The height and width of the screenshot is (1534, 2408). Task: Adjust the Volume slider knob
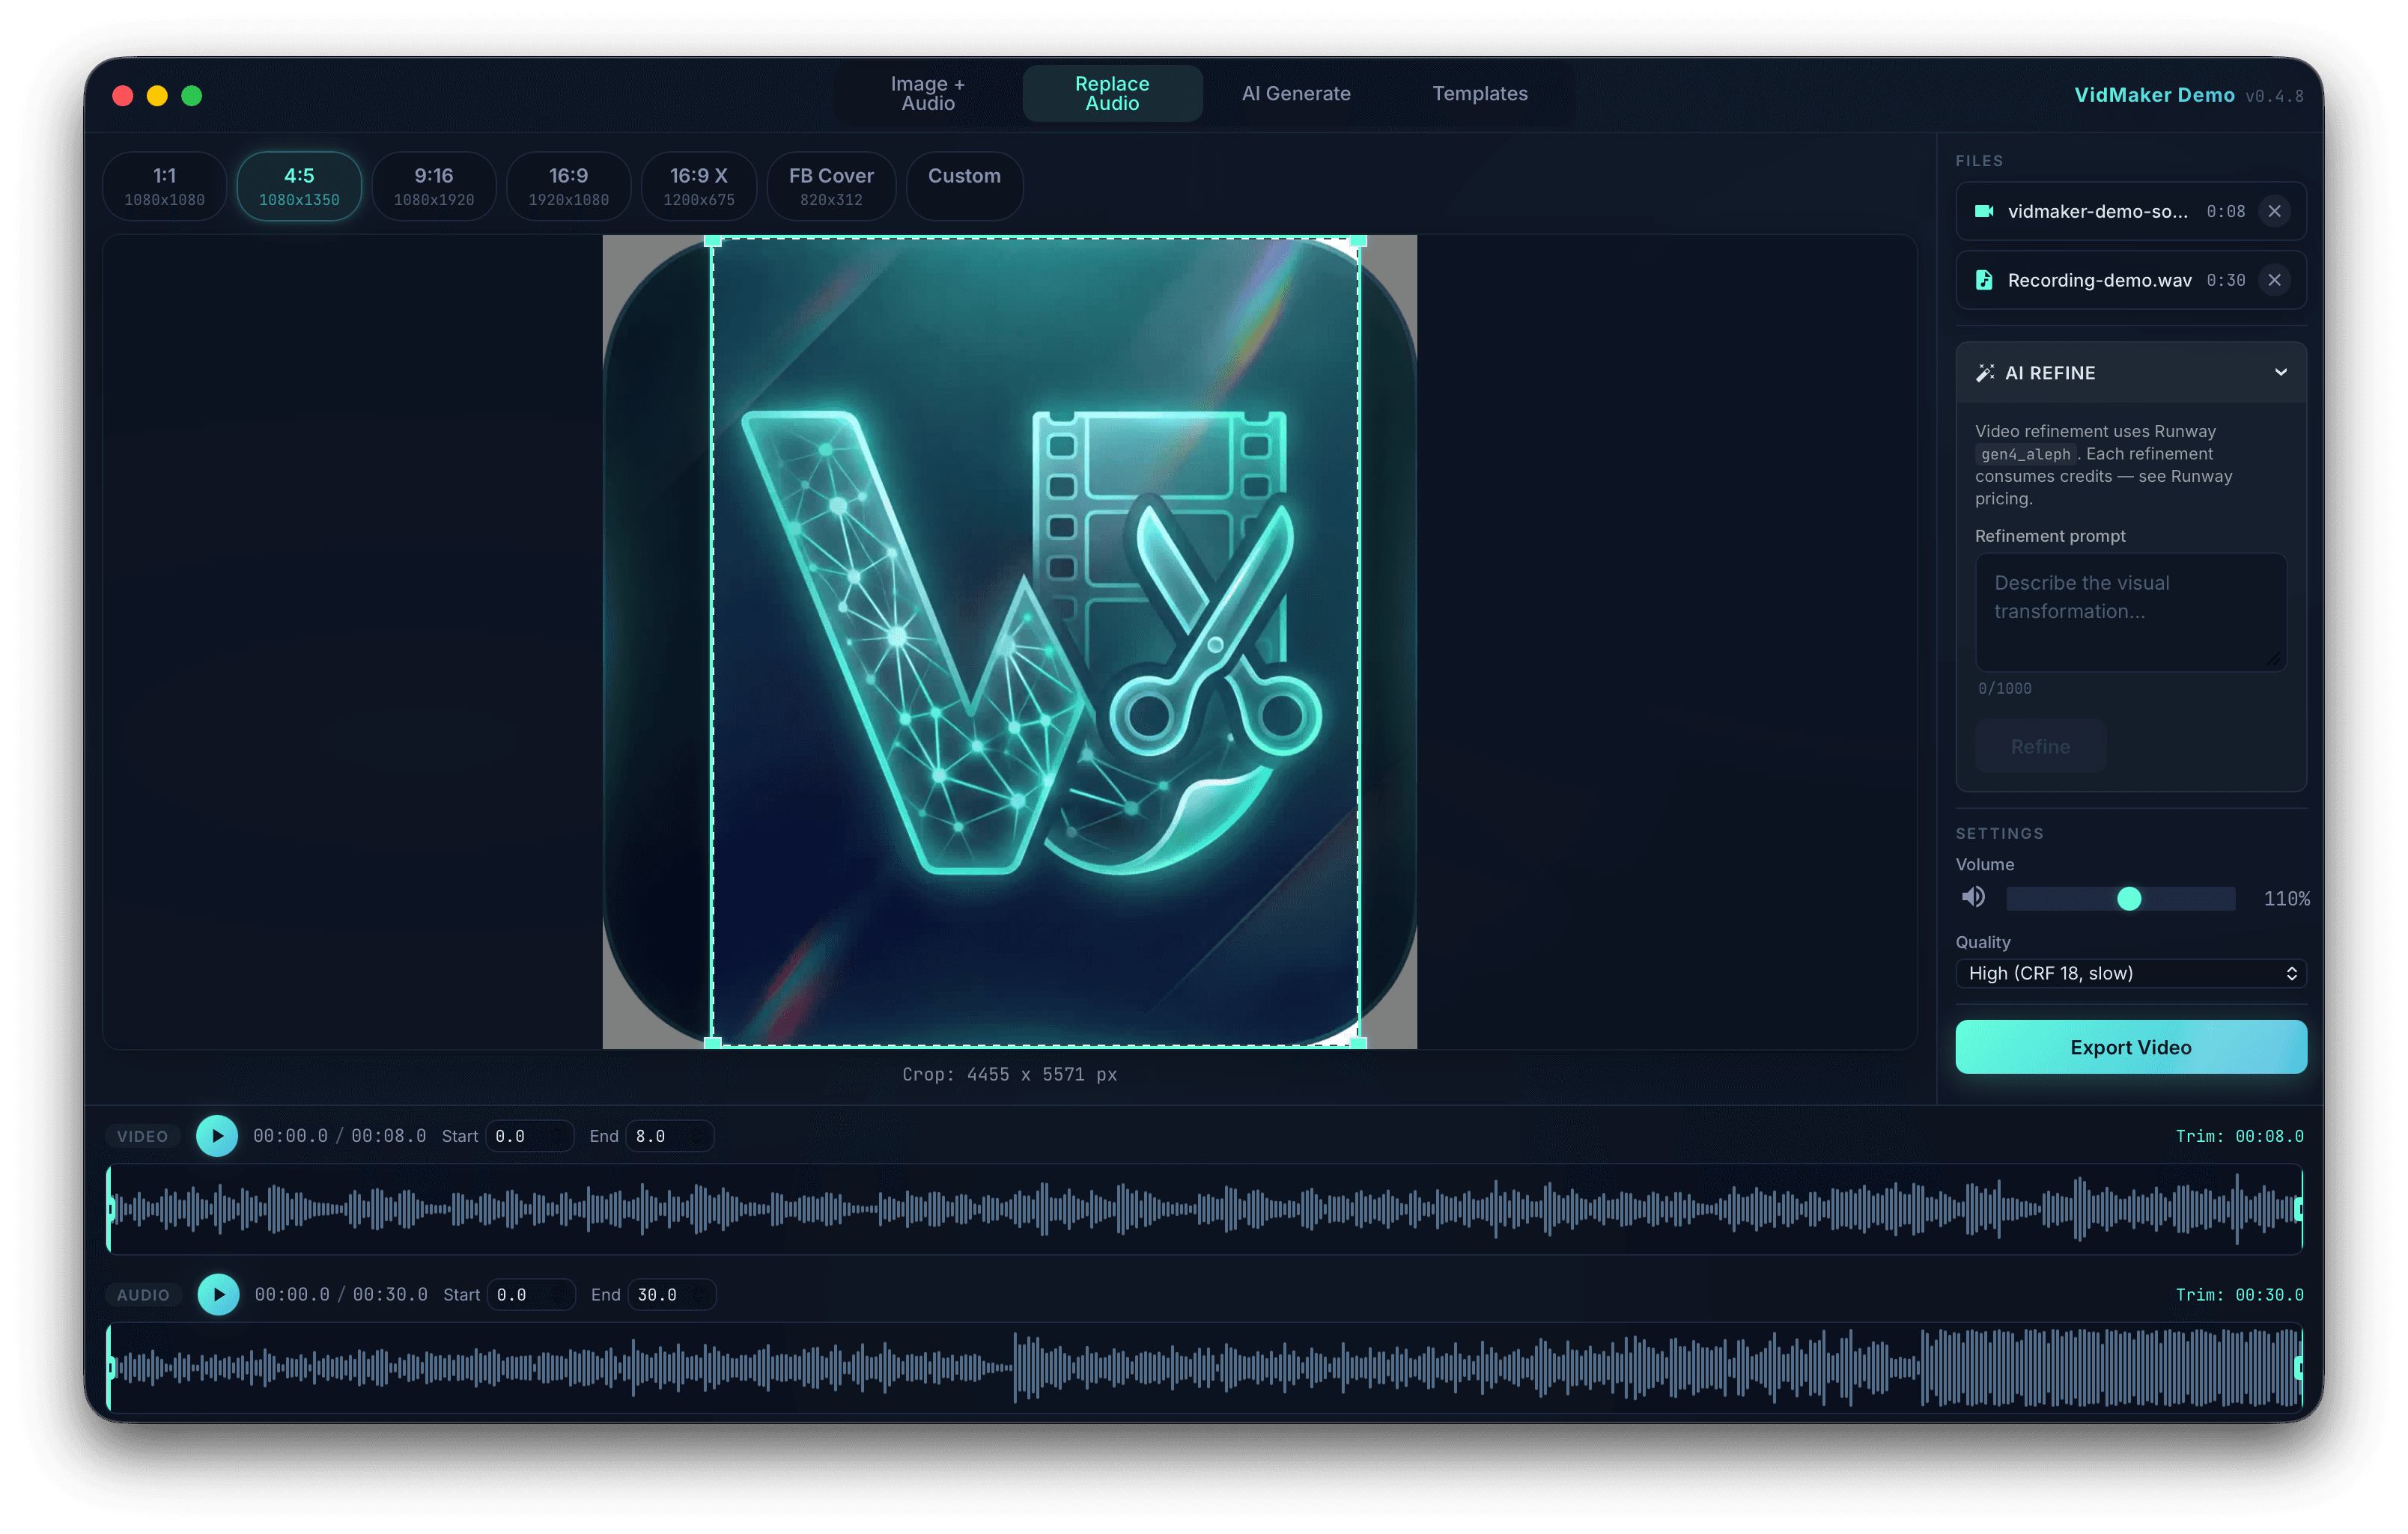click(2129, 899)
